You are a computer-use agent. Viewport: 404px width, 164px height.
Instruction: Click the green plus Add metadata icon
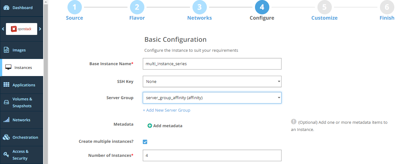point(150,126)
